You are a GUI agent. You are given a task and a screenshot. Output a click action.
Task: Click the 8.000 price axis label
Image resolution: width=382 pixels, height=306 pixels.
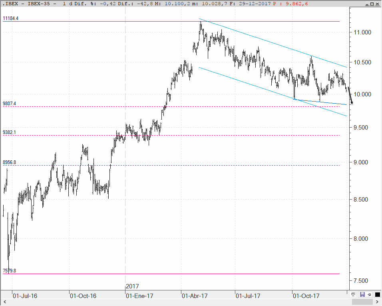click(361, 239)
